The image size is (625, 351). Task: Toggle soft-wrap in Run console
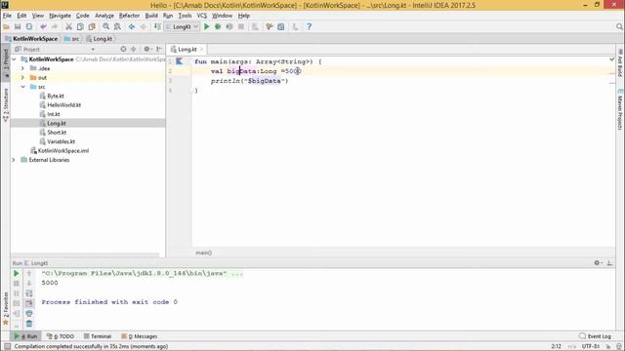point(29,293)
